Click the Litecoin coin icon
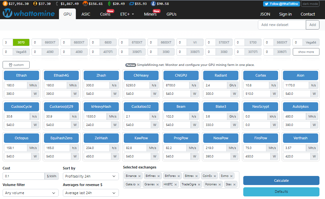Screen dimensions: 325x199 point(153,4)
